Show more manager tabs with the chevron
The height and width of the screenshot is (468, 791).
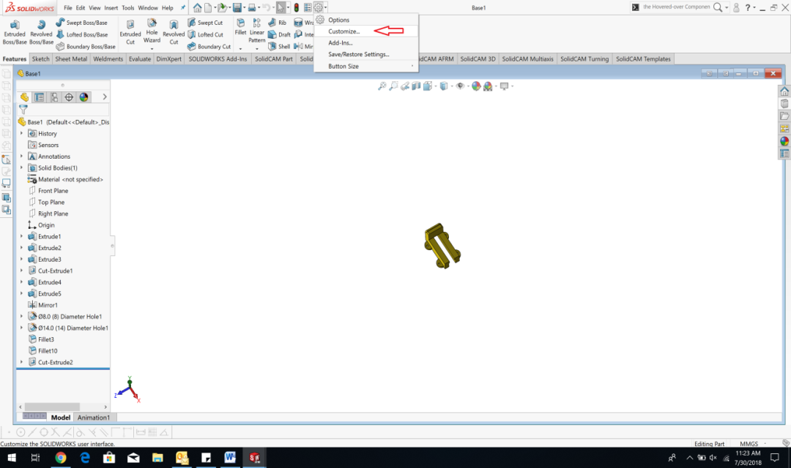pos(105,97)
